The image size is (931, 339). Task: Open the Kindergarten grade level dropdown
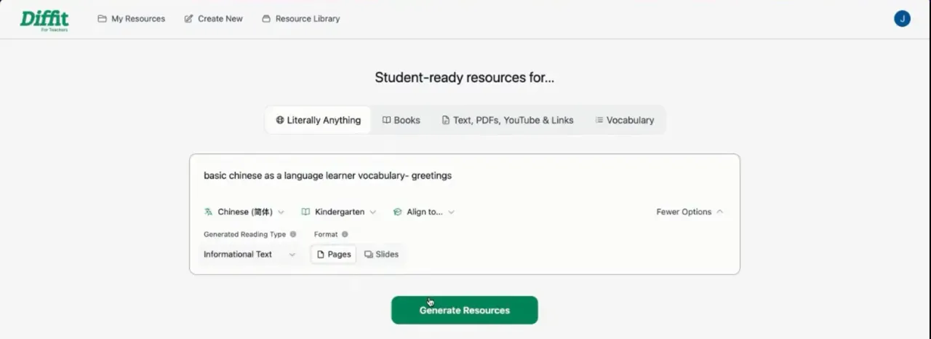pos(340,212)
